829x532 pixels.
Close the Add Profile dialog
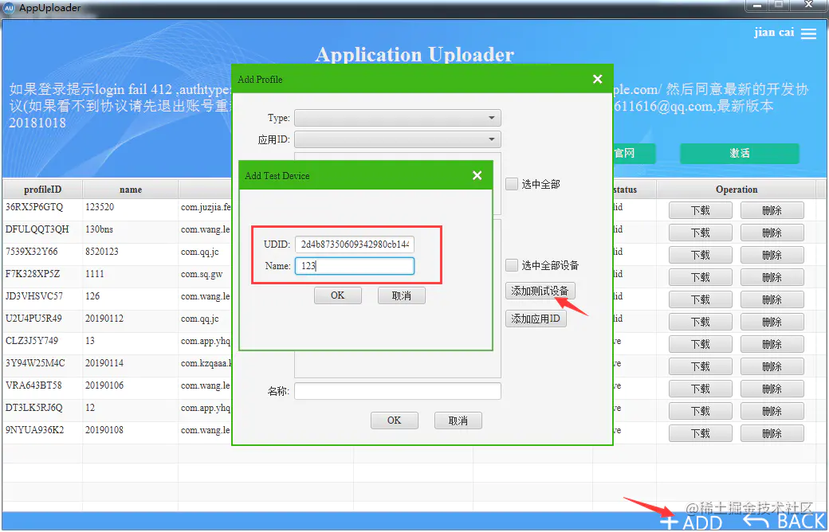597,79
